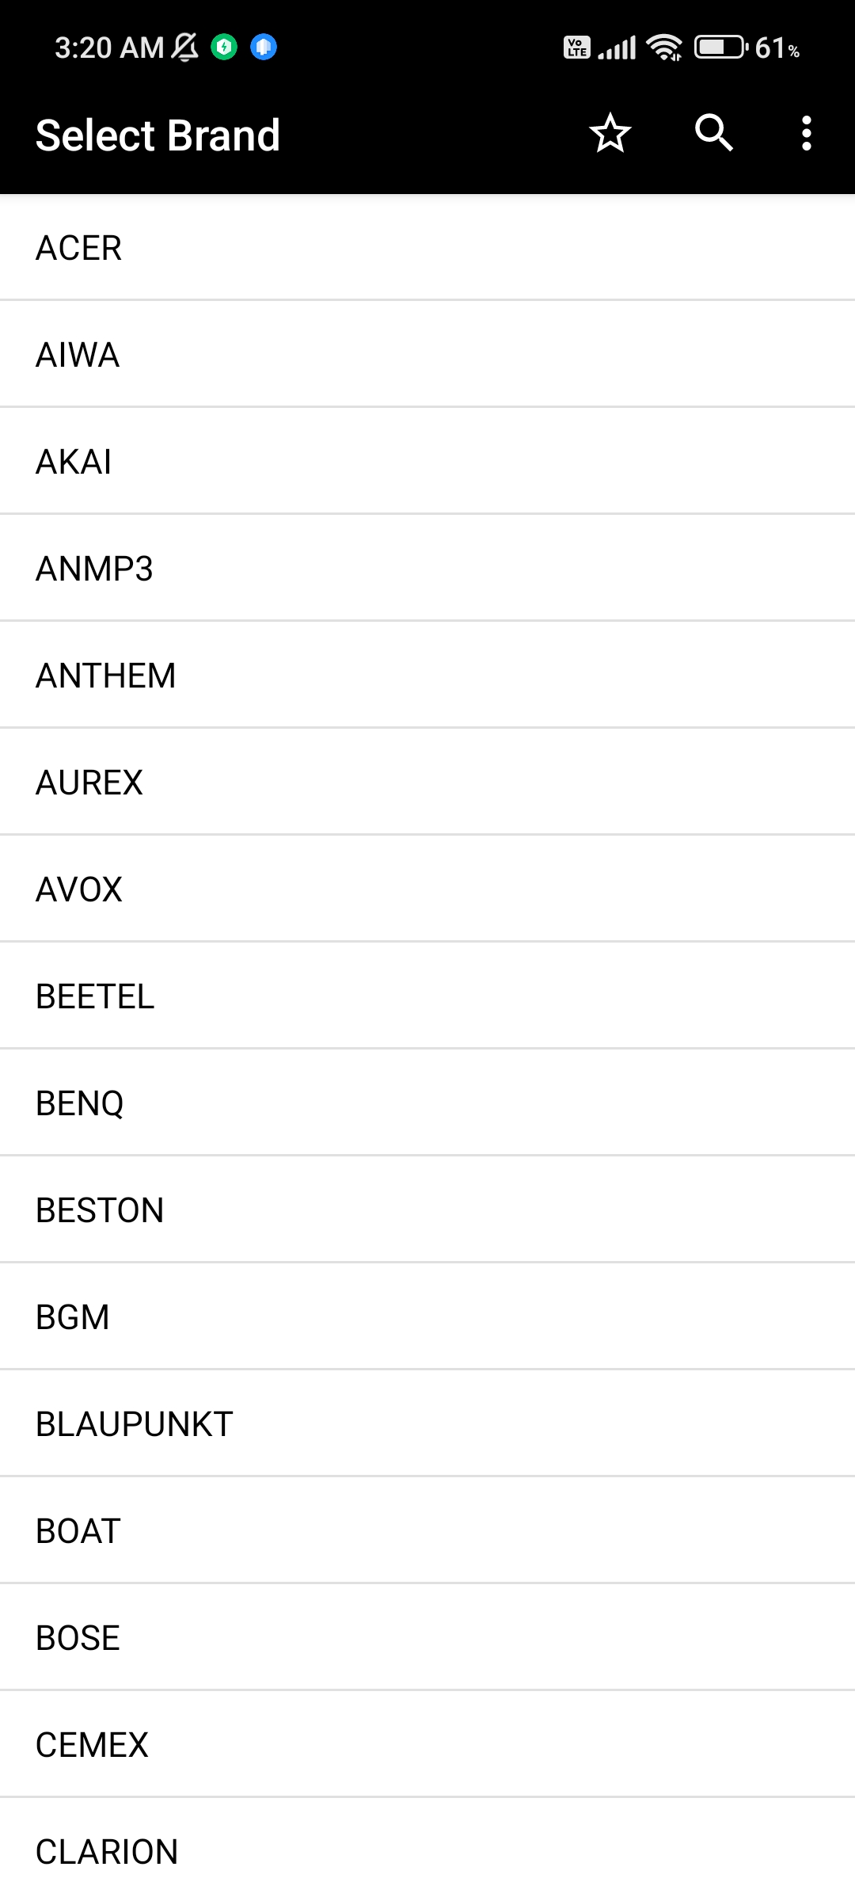This screenshot has width=855, height=1901.
Task: Select ANTHEM brand
Action: 427,675
